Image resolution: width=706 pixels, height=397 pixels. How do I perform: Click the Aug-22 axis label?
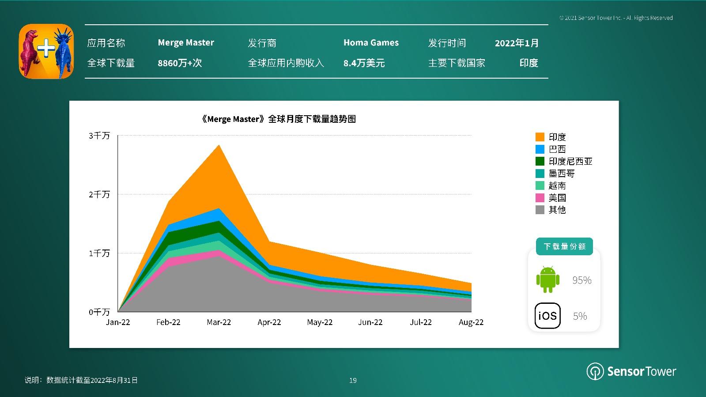pos(471,322)
